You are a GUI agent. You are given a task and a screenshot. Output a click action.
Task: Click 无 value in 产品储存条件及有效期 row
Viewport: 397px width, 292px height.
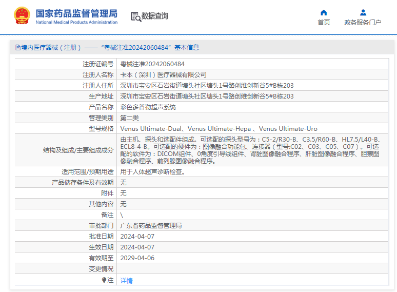(123, 183)
